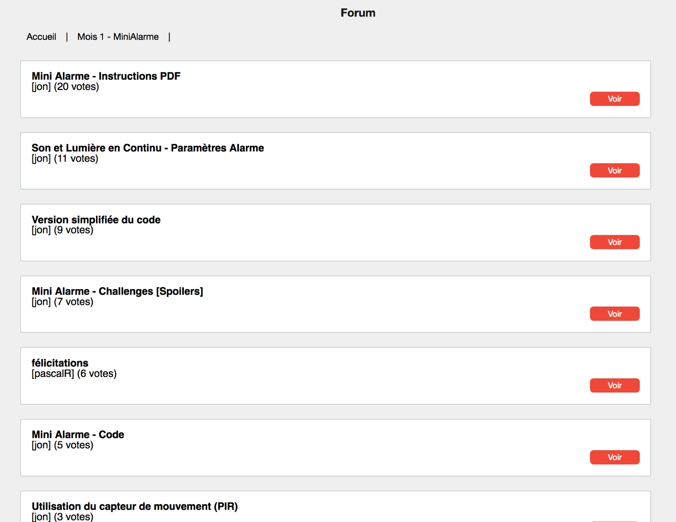Click the félicitations thread title
Image resolution: width=676 pixels, height=522 pixels.
[60, 363]
